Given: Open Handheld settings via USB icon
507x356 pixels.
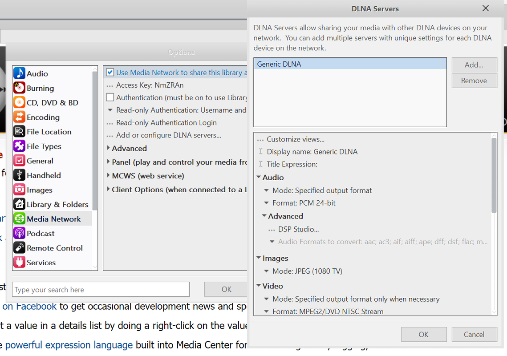Looking at the screenshot, I should [19, 175].
